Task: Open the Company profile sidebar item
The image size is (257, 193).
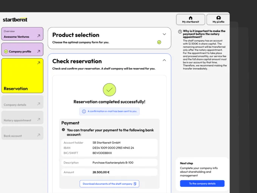Action: pyautogui.click(x=22, y=50)
